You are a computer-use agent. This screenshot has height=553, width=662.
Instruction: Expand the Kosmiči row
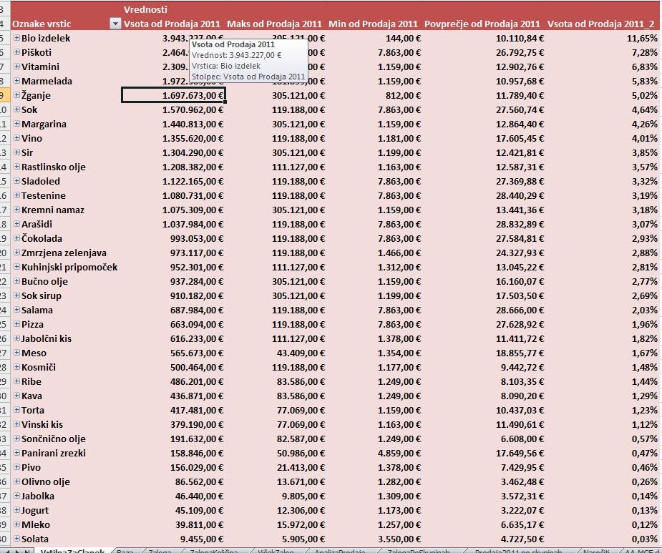16,367
